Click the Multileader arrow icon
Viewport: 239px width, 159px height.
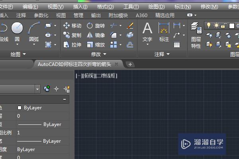[177, 35]
